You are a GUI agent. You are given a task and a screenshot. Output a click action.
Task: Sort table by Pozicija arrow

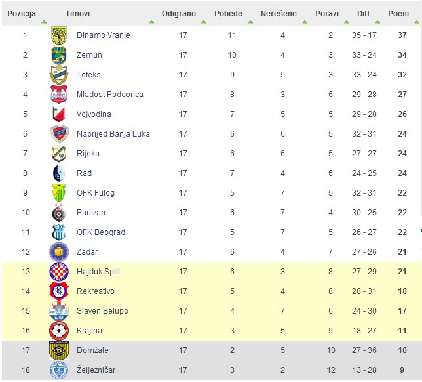44,22
